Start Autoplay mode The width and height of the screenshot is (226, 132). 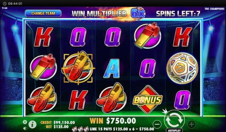(x=174, y=130)
